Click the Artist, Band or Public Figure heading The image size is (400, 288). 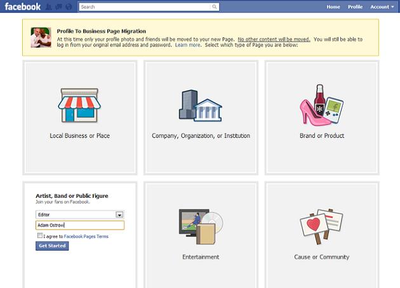(72, 196)
